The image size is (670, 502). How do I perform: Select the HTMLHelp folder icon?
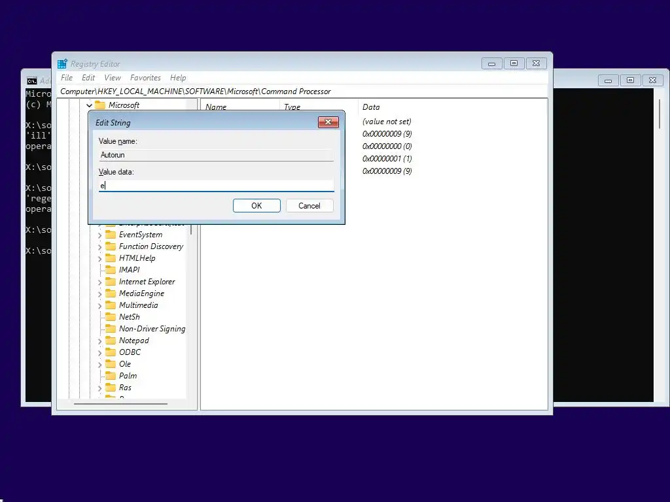111,258
